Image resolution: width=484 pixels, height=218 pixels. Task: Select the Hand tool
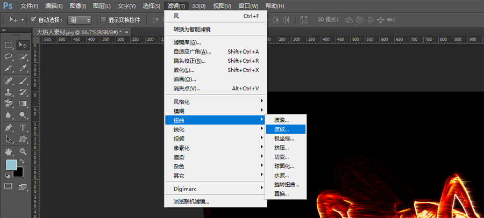8,151
